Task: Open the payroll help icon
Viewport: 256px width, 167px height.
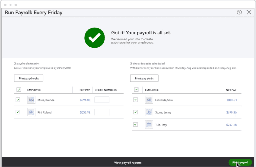Action: point(239,12)
